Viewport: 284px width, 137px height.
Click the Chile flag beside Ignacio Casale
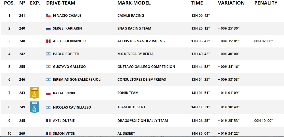point(48,16)
